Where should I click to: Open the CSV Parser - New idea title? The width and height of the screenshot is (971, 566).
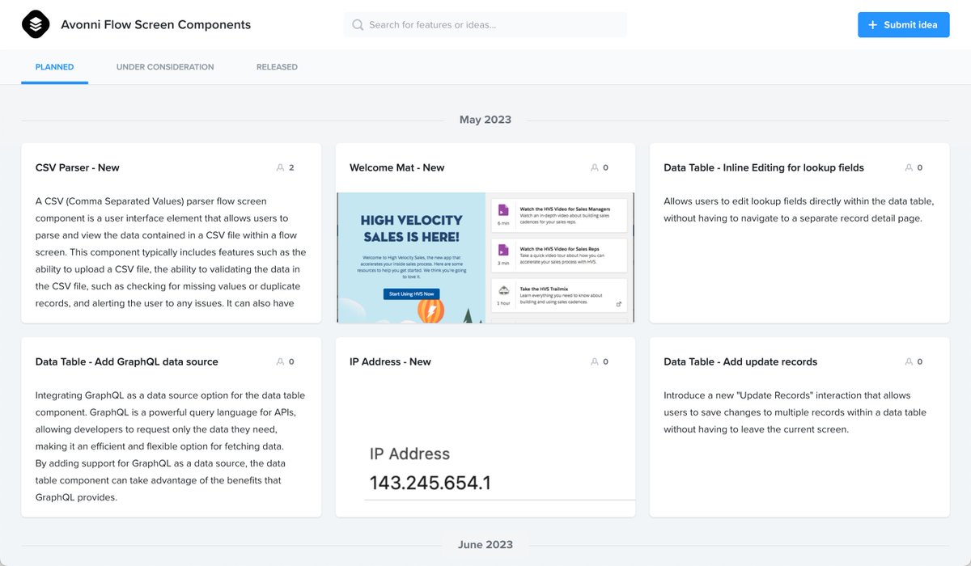tap(78, 168)
